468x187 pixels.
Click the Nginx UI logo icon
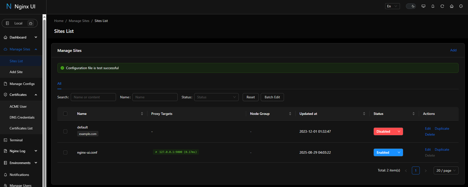tap(9, 6)
